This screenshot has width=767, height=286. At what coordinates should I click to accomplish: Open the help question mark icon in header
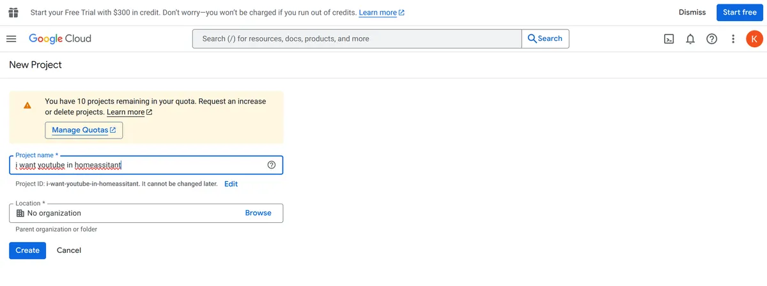coord(711,39)
